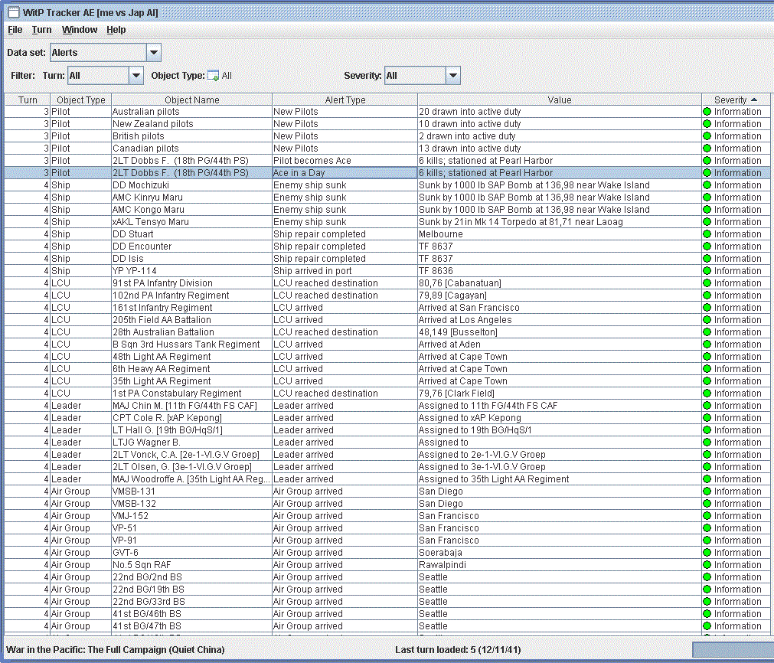Select the 2LT Vonck, C.A. leader cell
Viewport: 774px width, 663px height.
click(191, 454)
